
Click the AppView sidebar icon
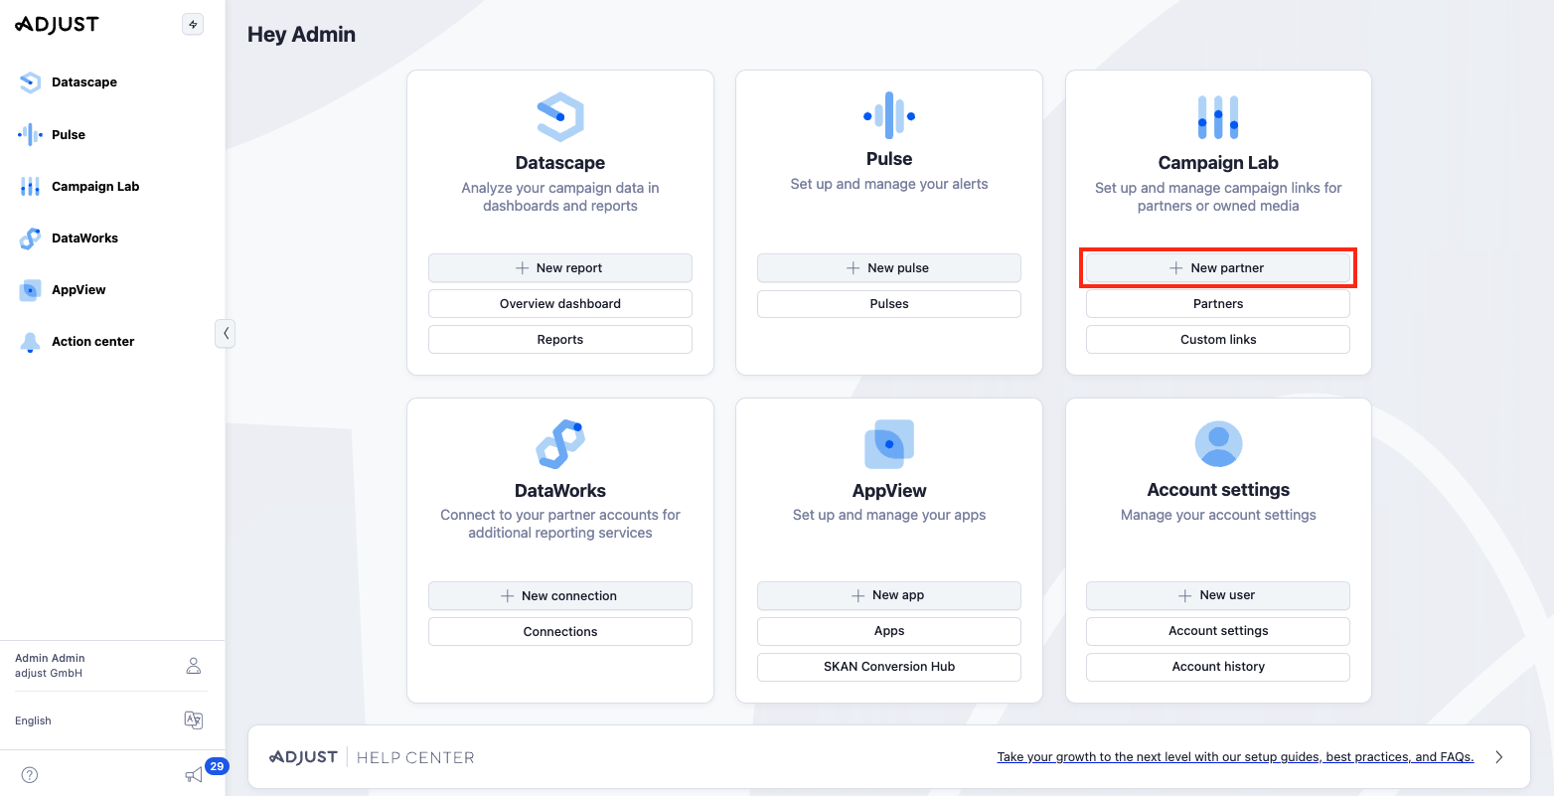point(30,290)
